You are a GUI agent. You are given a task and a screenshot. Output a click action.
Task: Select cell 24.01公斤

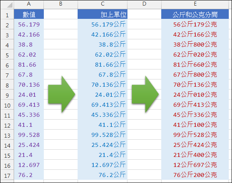click(103, 95)
